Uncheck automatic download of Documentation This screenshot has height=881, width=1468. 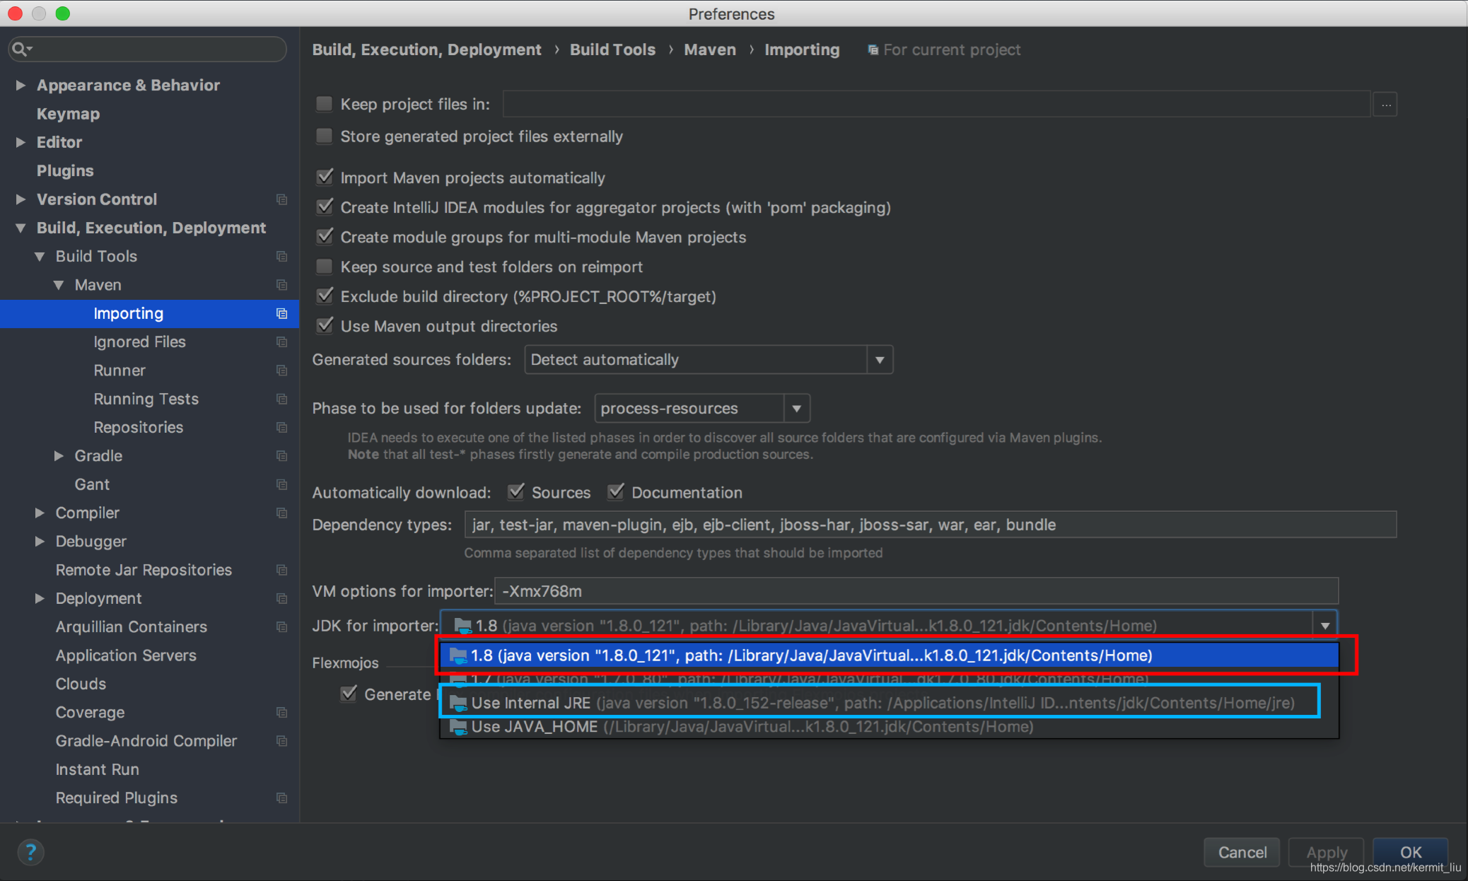click(x=616, y=492)
